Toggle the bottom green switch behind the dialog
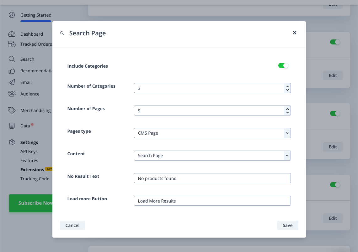The height and width of the screenshot is (252, 358). (x=335, y=185)
